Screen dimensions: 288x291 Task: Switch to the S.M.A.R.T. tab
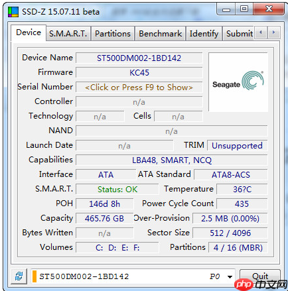tap(68, 34)
